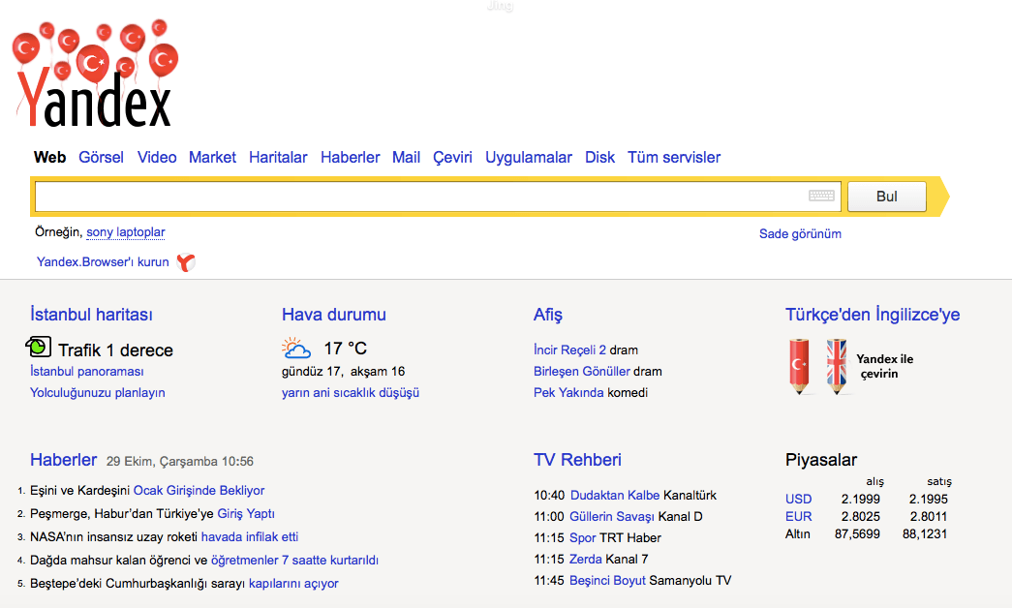Switch to the Görsel tab
Image resolution: width=1012 pixels, height=608 pixels.
102,158
